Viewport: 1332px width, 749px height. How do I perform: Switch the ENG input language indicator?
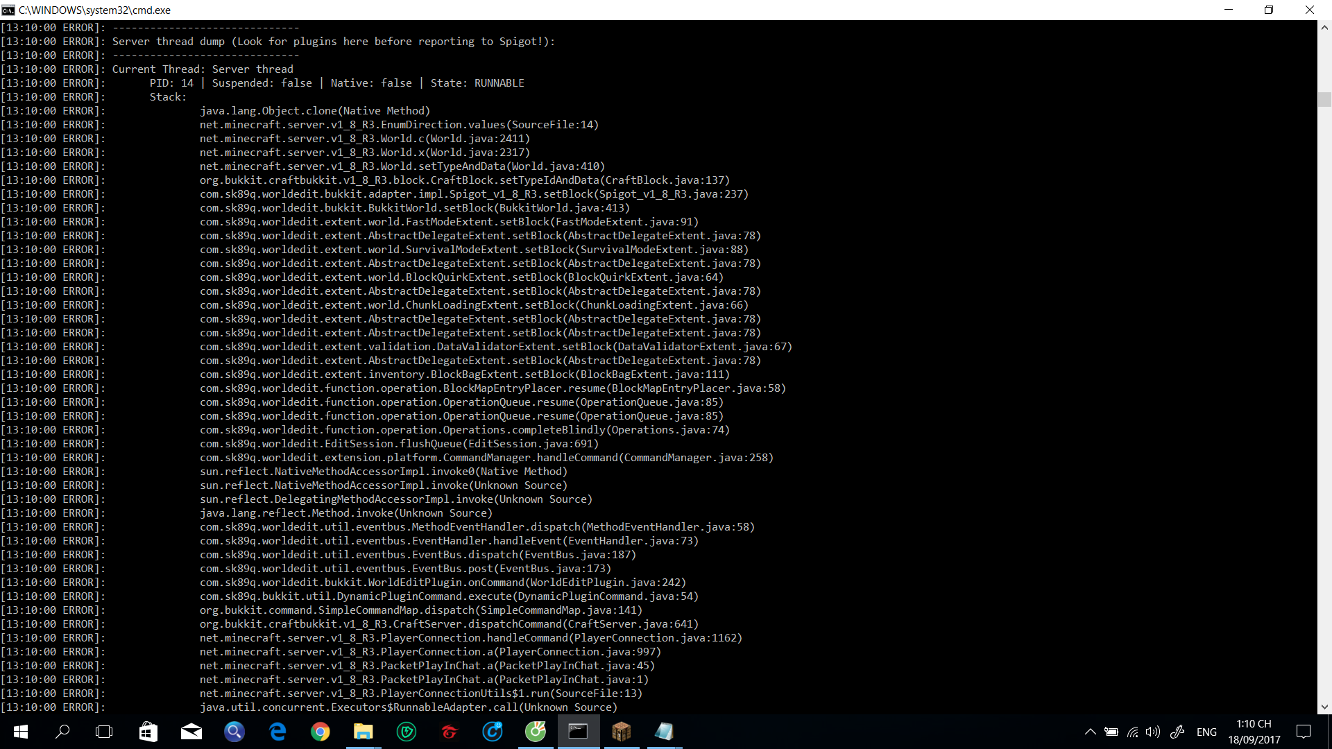(x=1206, y=732)
